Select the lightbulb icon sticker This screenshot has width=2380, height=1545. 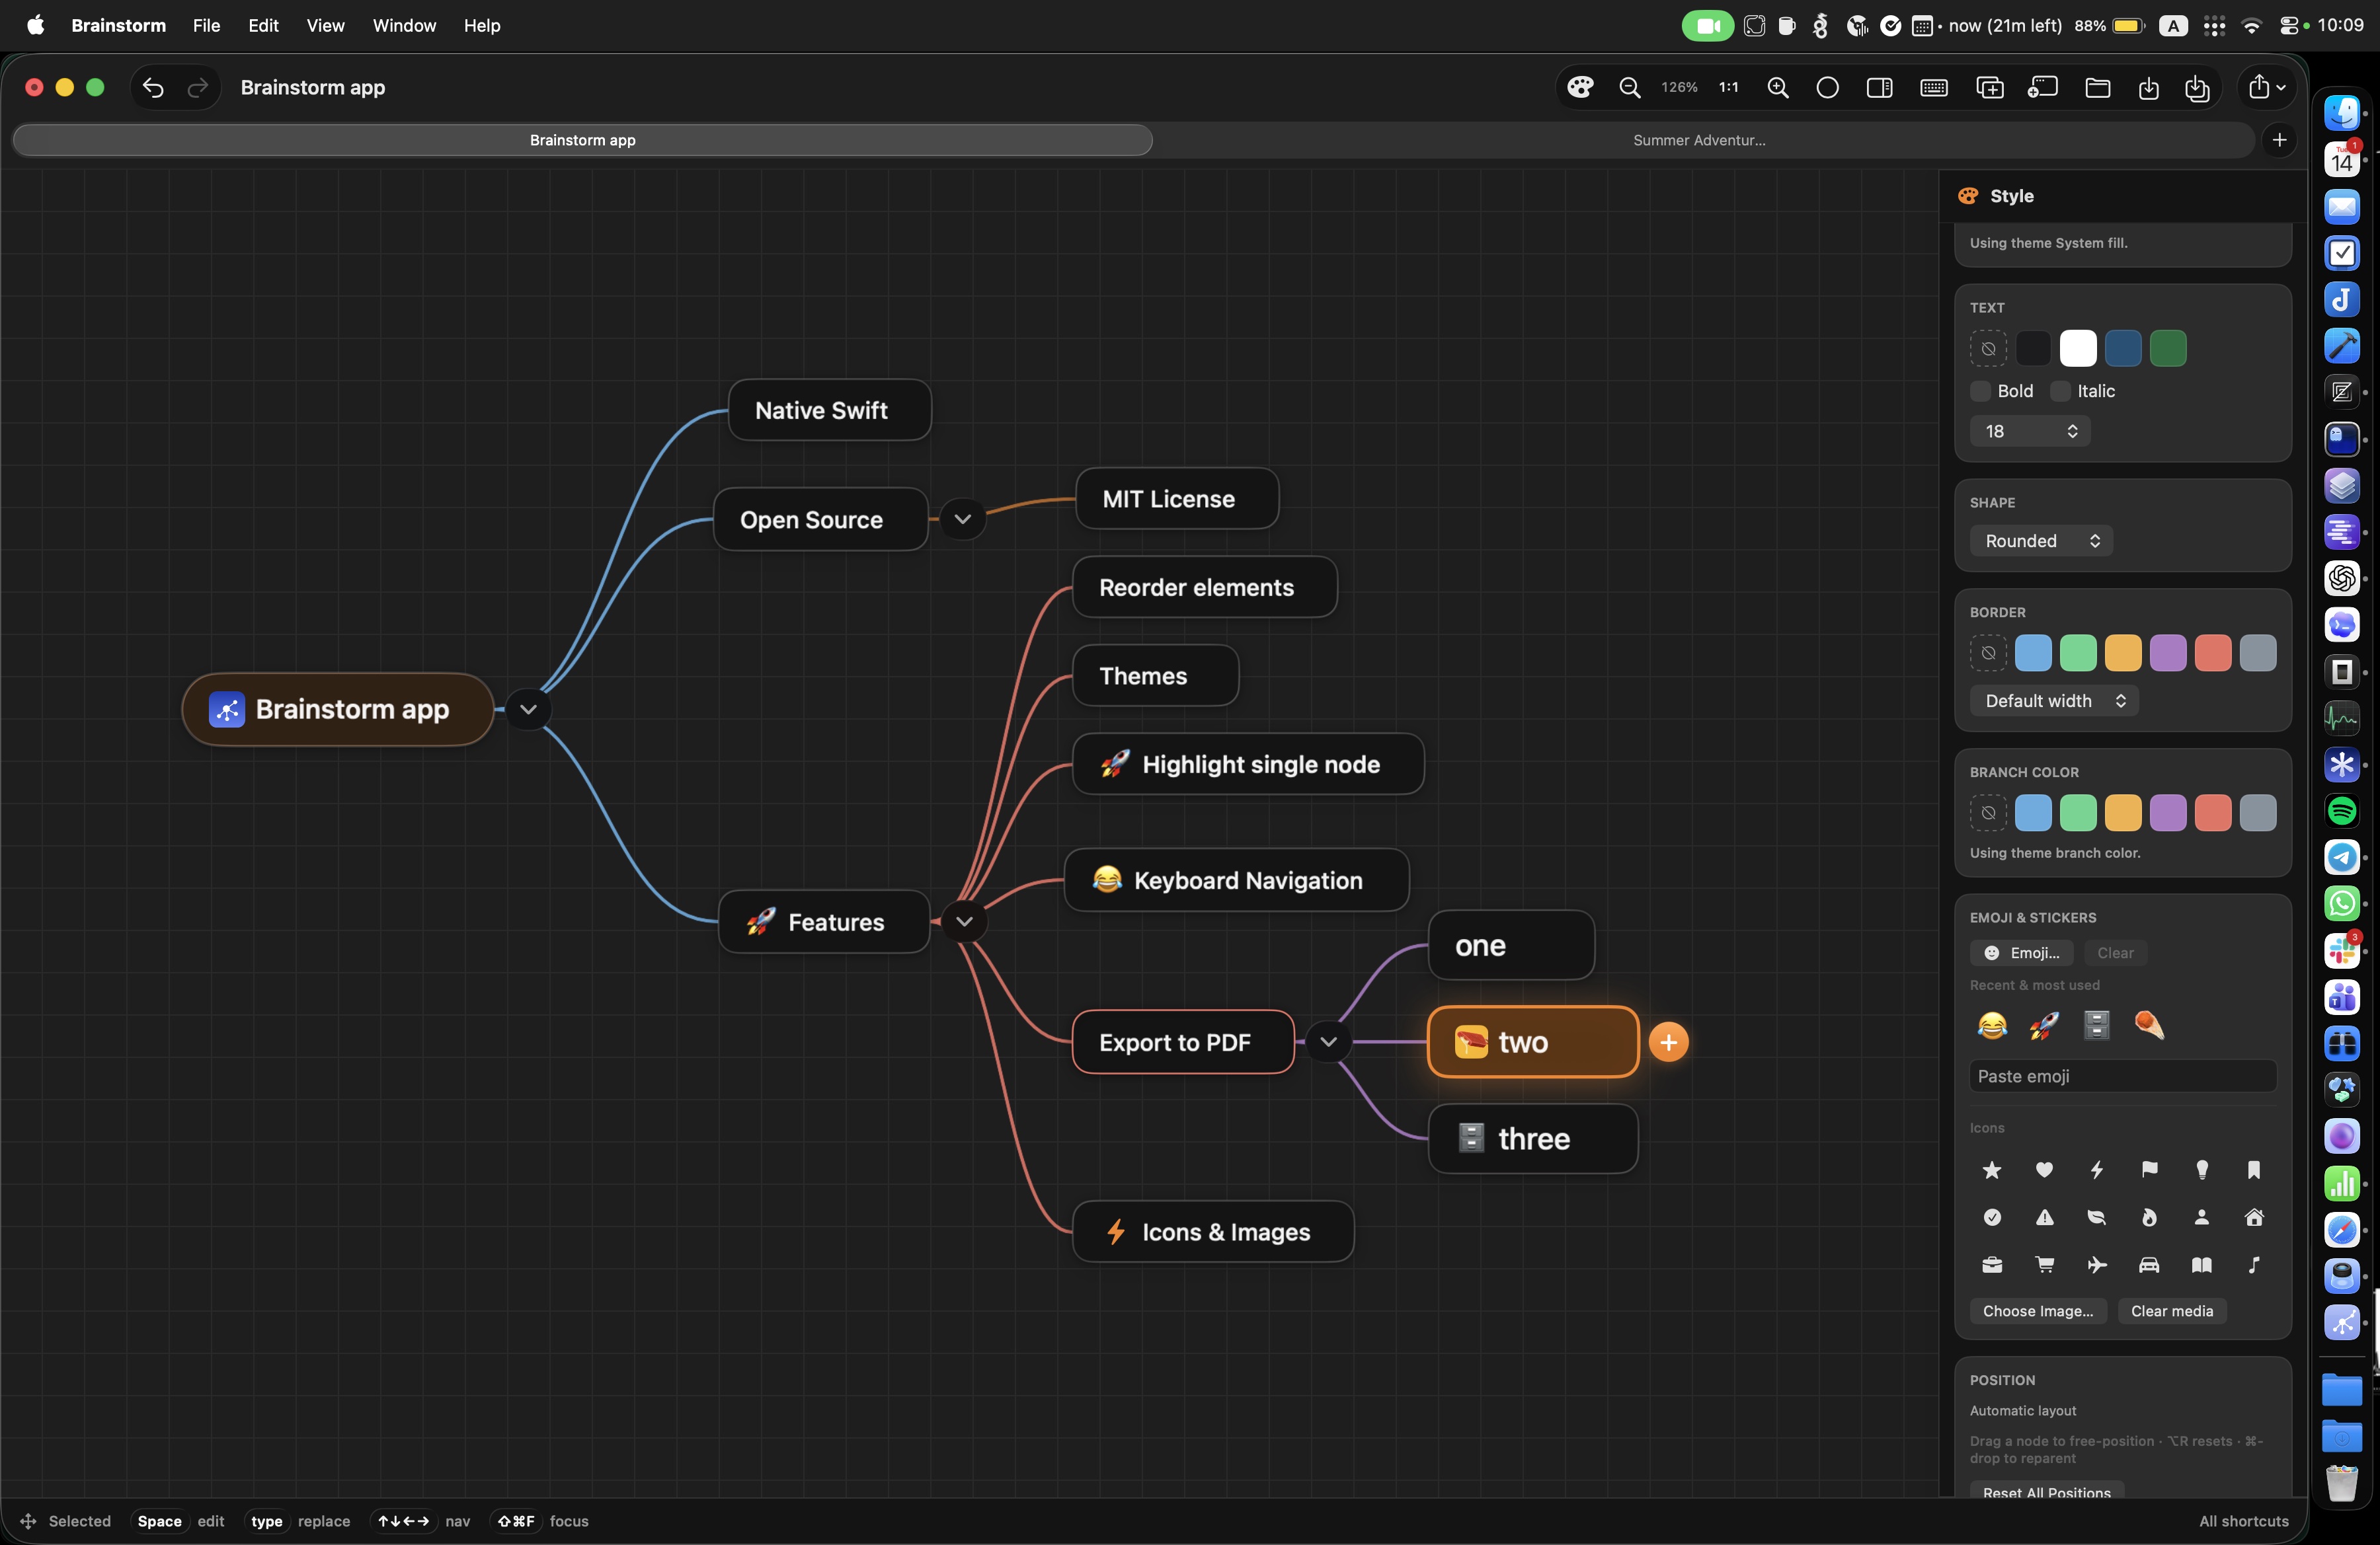pos(2201,1169)
